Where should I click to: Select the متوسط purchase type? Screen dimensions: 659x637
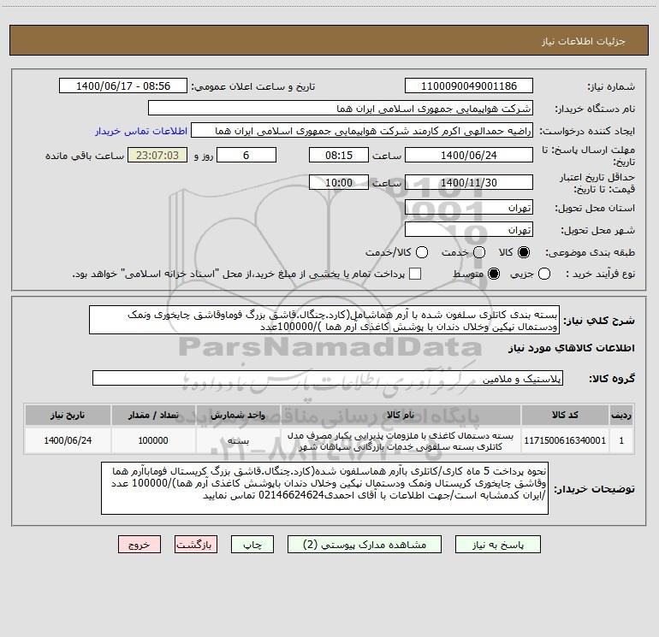[x=494, y=274]
